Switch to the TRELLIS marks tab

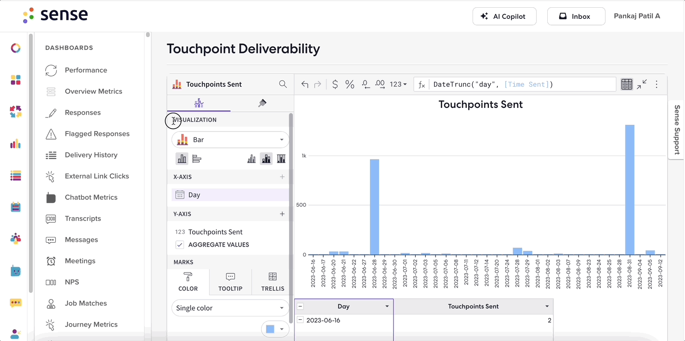(x=272, y=282)
